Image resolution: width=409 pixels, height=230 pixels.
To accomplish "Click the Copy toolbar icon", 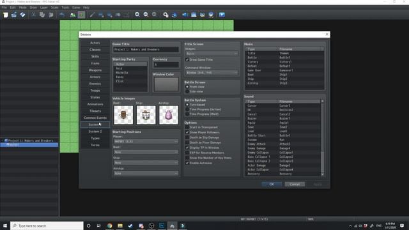I will pyautogui.click(x=42, y=15).
